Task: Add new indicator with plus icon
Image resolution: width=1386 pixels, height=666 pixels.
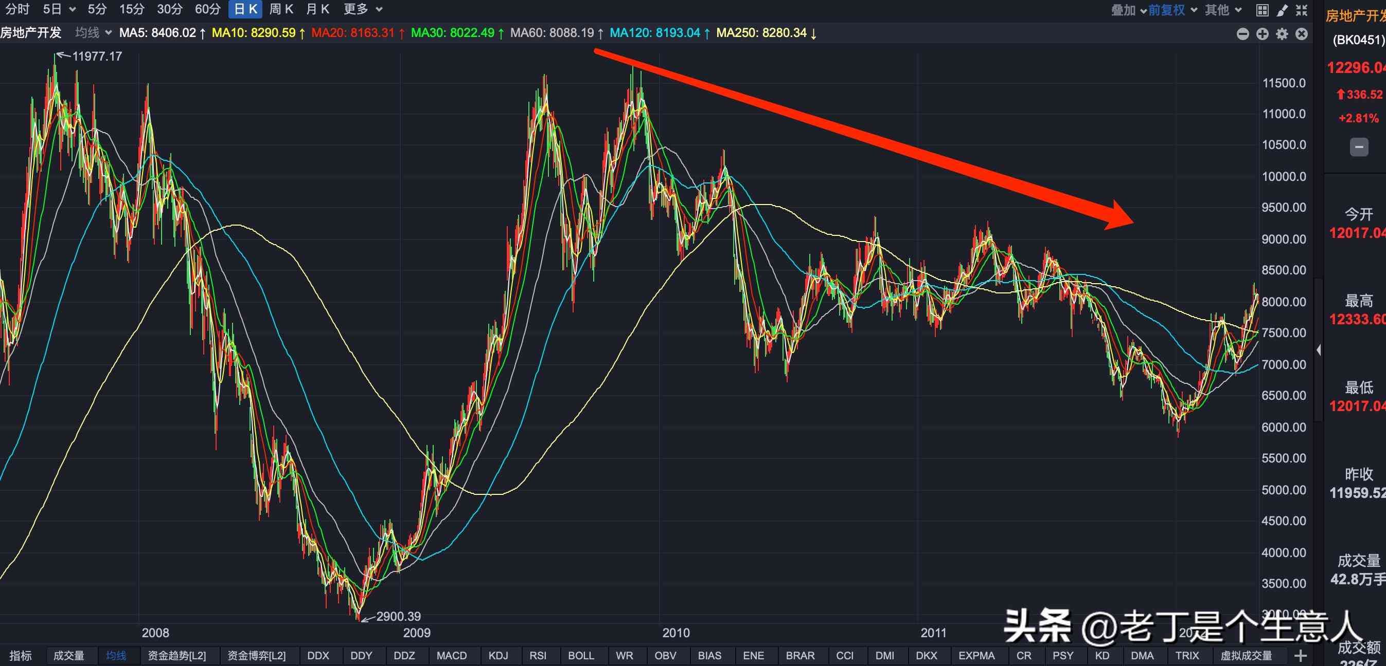Action: coord(1301,655)
